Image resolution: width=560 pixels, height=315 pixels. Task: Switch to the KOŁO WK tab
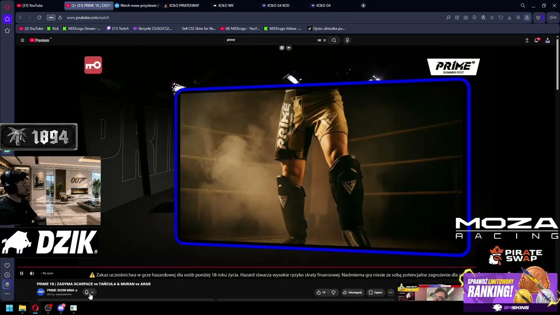click(235, 6)
